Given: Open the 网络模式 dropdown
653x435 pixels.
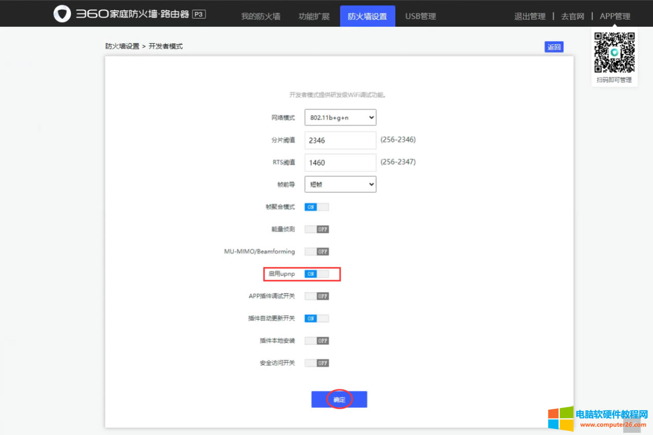Looking at the screenshot, I should tap(340, 117).
